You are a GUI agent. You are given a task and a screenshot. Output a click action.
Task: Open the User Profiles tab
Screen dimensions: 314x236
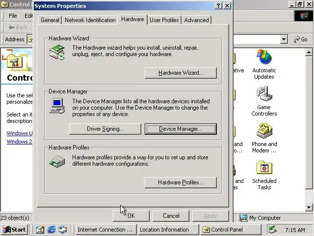point(164,20)
